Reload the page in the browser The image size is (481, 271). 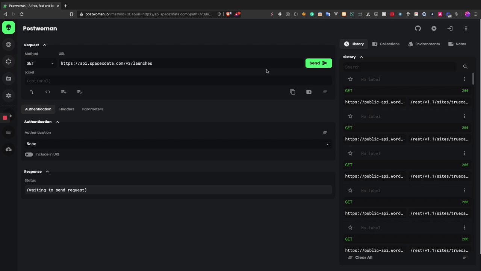[x=21, y=14]
